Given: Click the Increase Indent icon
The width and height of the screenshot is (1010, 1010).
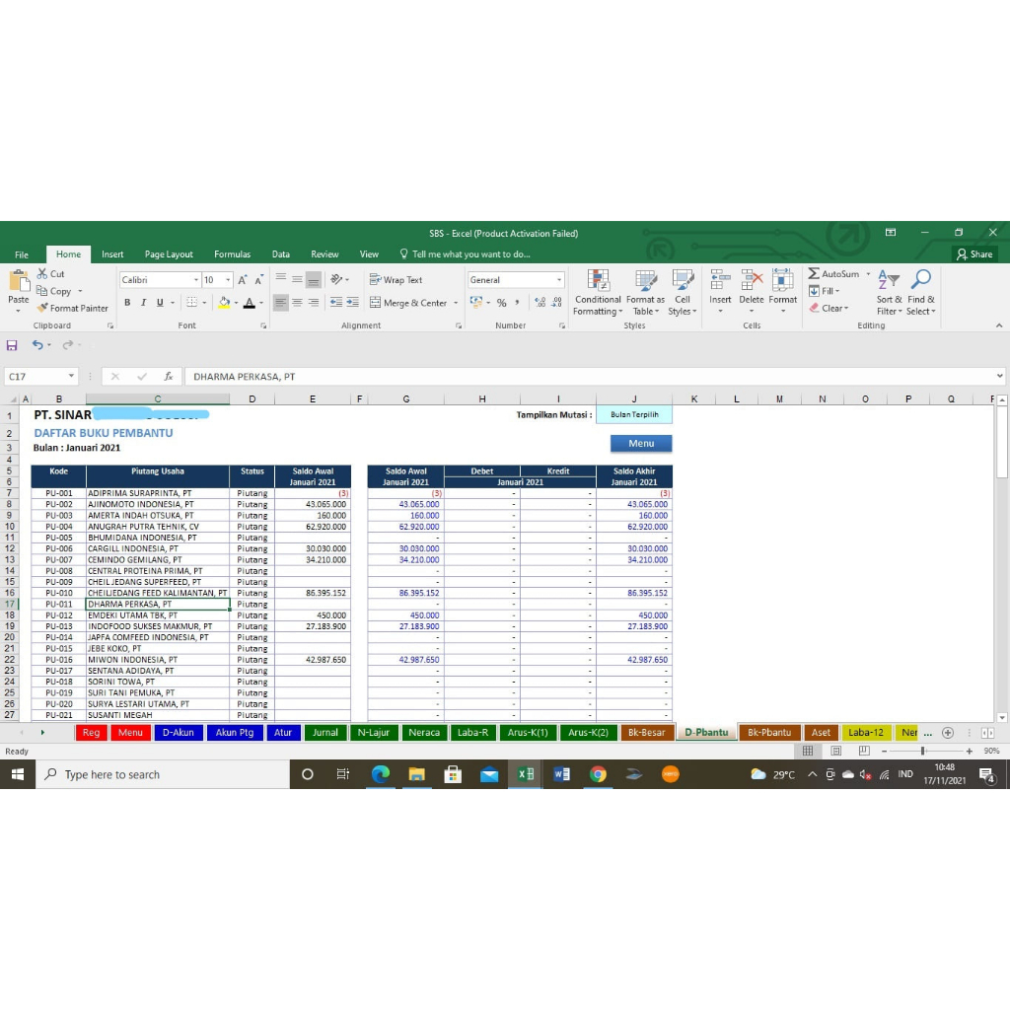Looking at the screenshot, I should [x=352, y=302].
